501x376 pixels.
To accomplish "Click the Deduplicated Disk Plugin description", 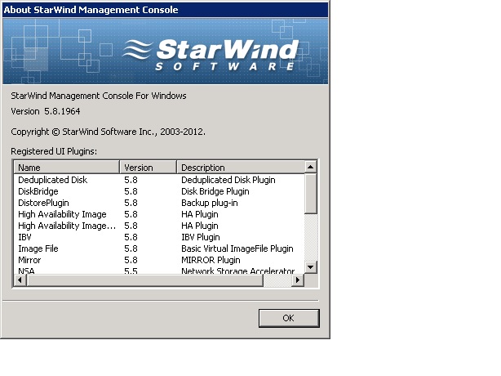I will click(x=228, y=180).
